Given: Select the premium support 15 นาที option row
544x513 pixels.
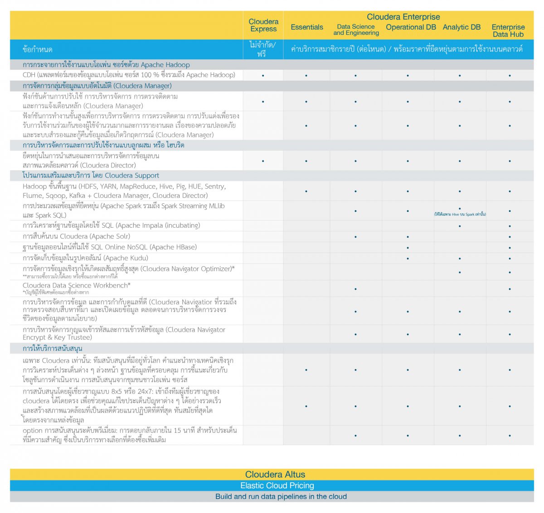Looking at the screenshot, I should click(130, 435).
